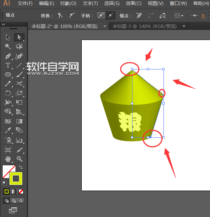Viewport: 210px width, 217px height.
Task: Remove selected anchor points pen icon
Action: pos(139,15)
